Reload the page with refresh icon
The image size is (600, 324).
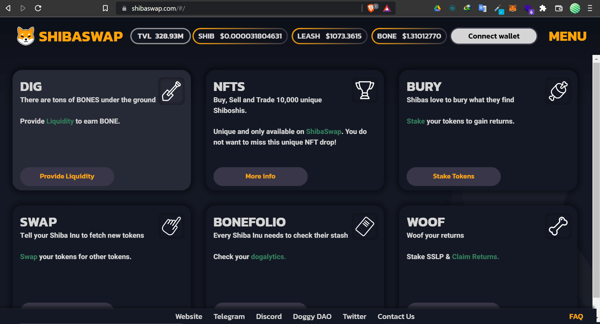tap(38, 8)
